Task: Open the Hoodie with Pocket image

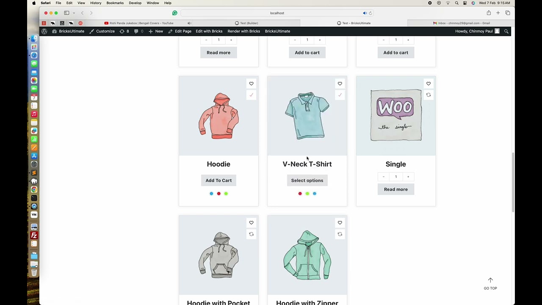Action: [x=218, y=255]
